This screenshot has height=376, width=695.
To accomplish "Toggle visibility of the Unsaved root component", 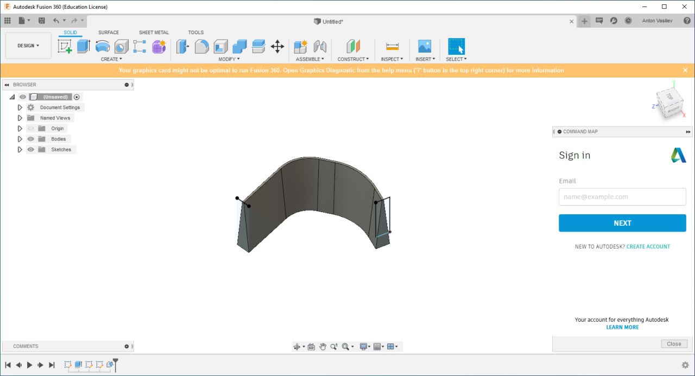I will tap(23, 97).
